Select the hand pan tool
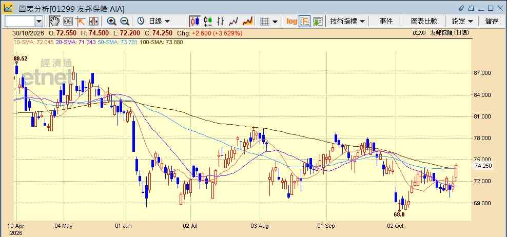The image size is (507, 237). tap(54, 22)
